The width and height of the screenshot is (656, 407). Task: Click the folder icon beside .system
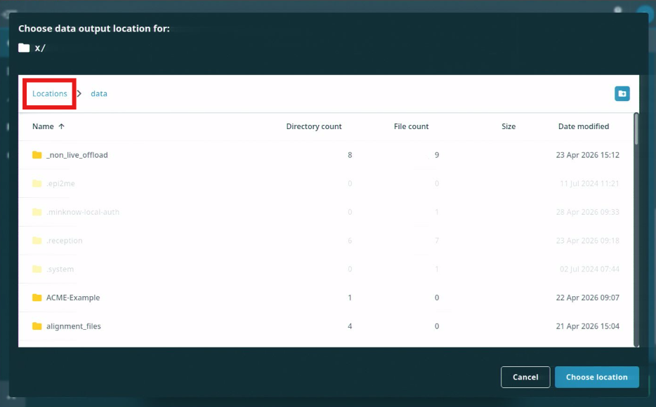click(37, 269)
